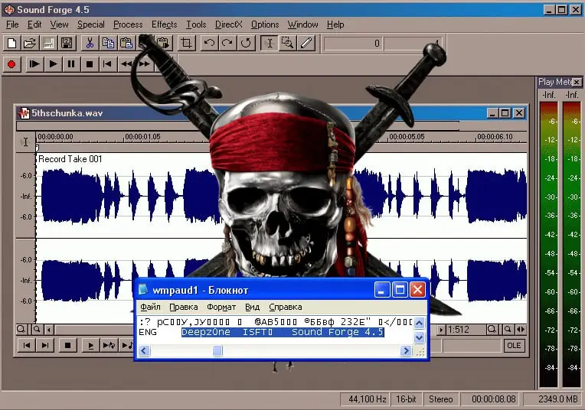Click Go to End in wav window
Screen dimensions: 585x410
(x=45, y=345)
